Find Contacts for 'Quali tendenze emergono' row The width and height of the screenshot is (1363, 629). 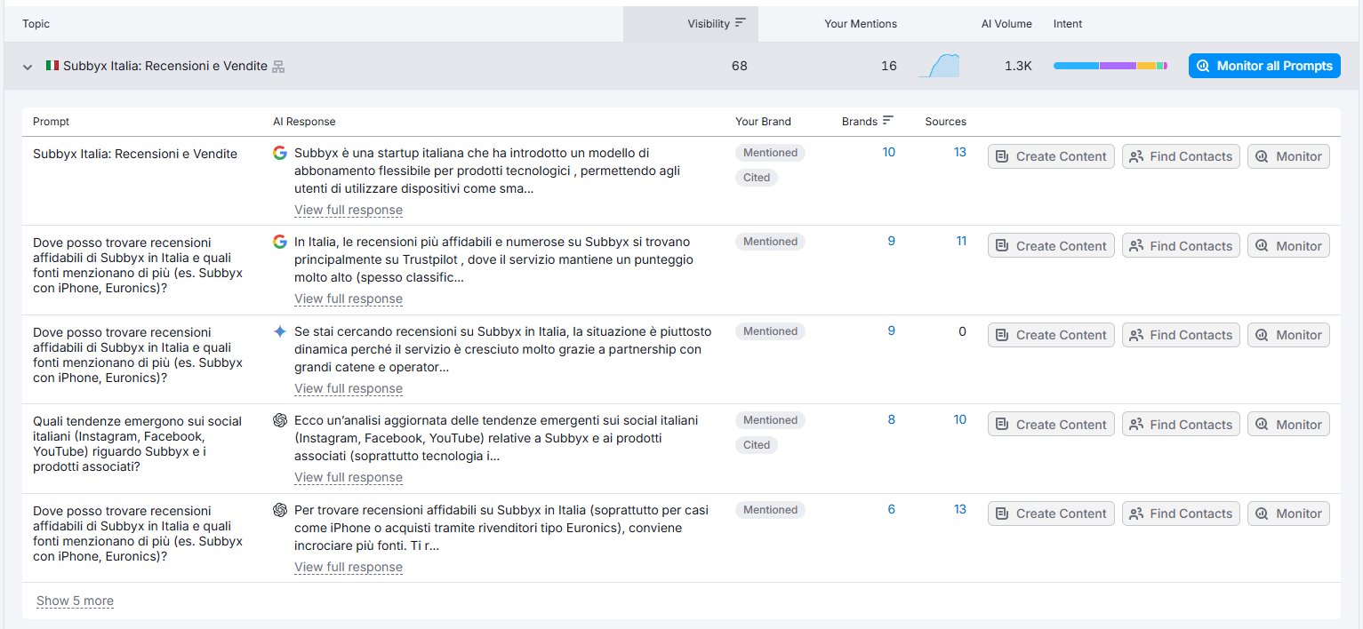tap(1181, 425)
